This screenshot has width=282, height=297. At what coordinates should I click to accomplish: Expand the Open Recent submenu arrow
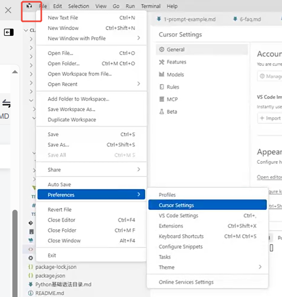pos(139,84)
